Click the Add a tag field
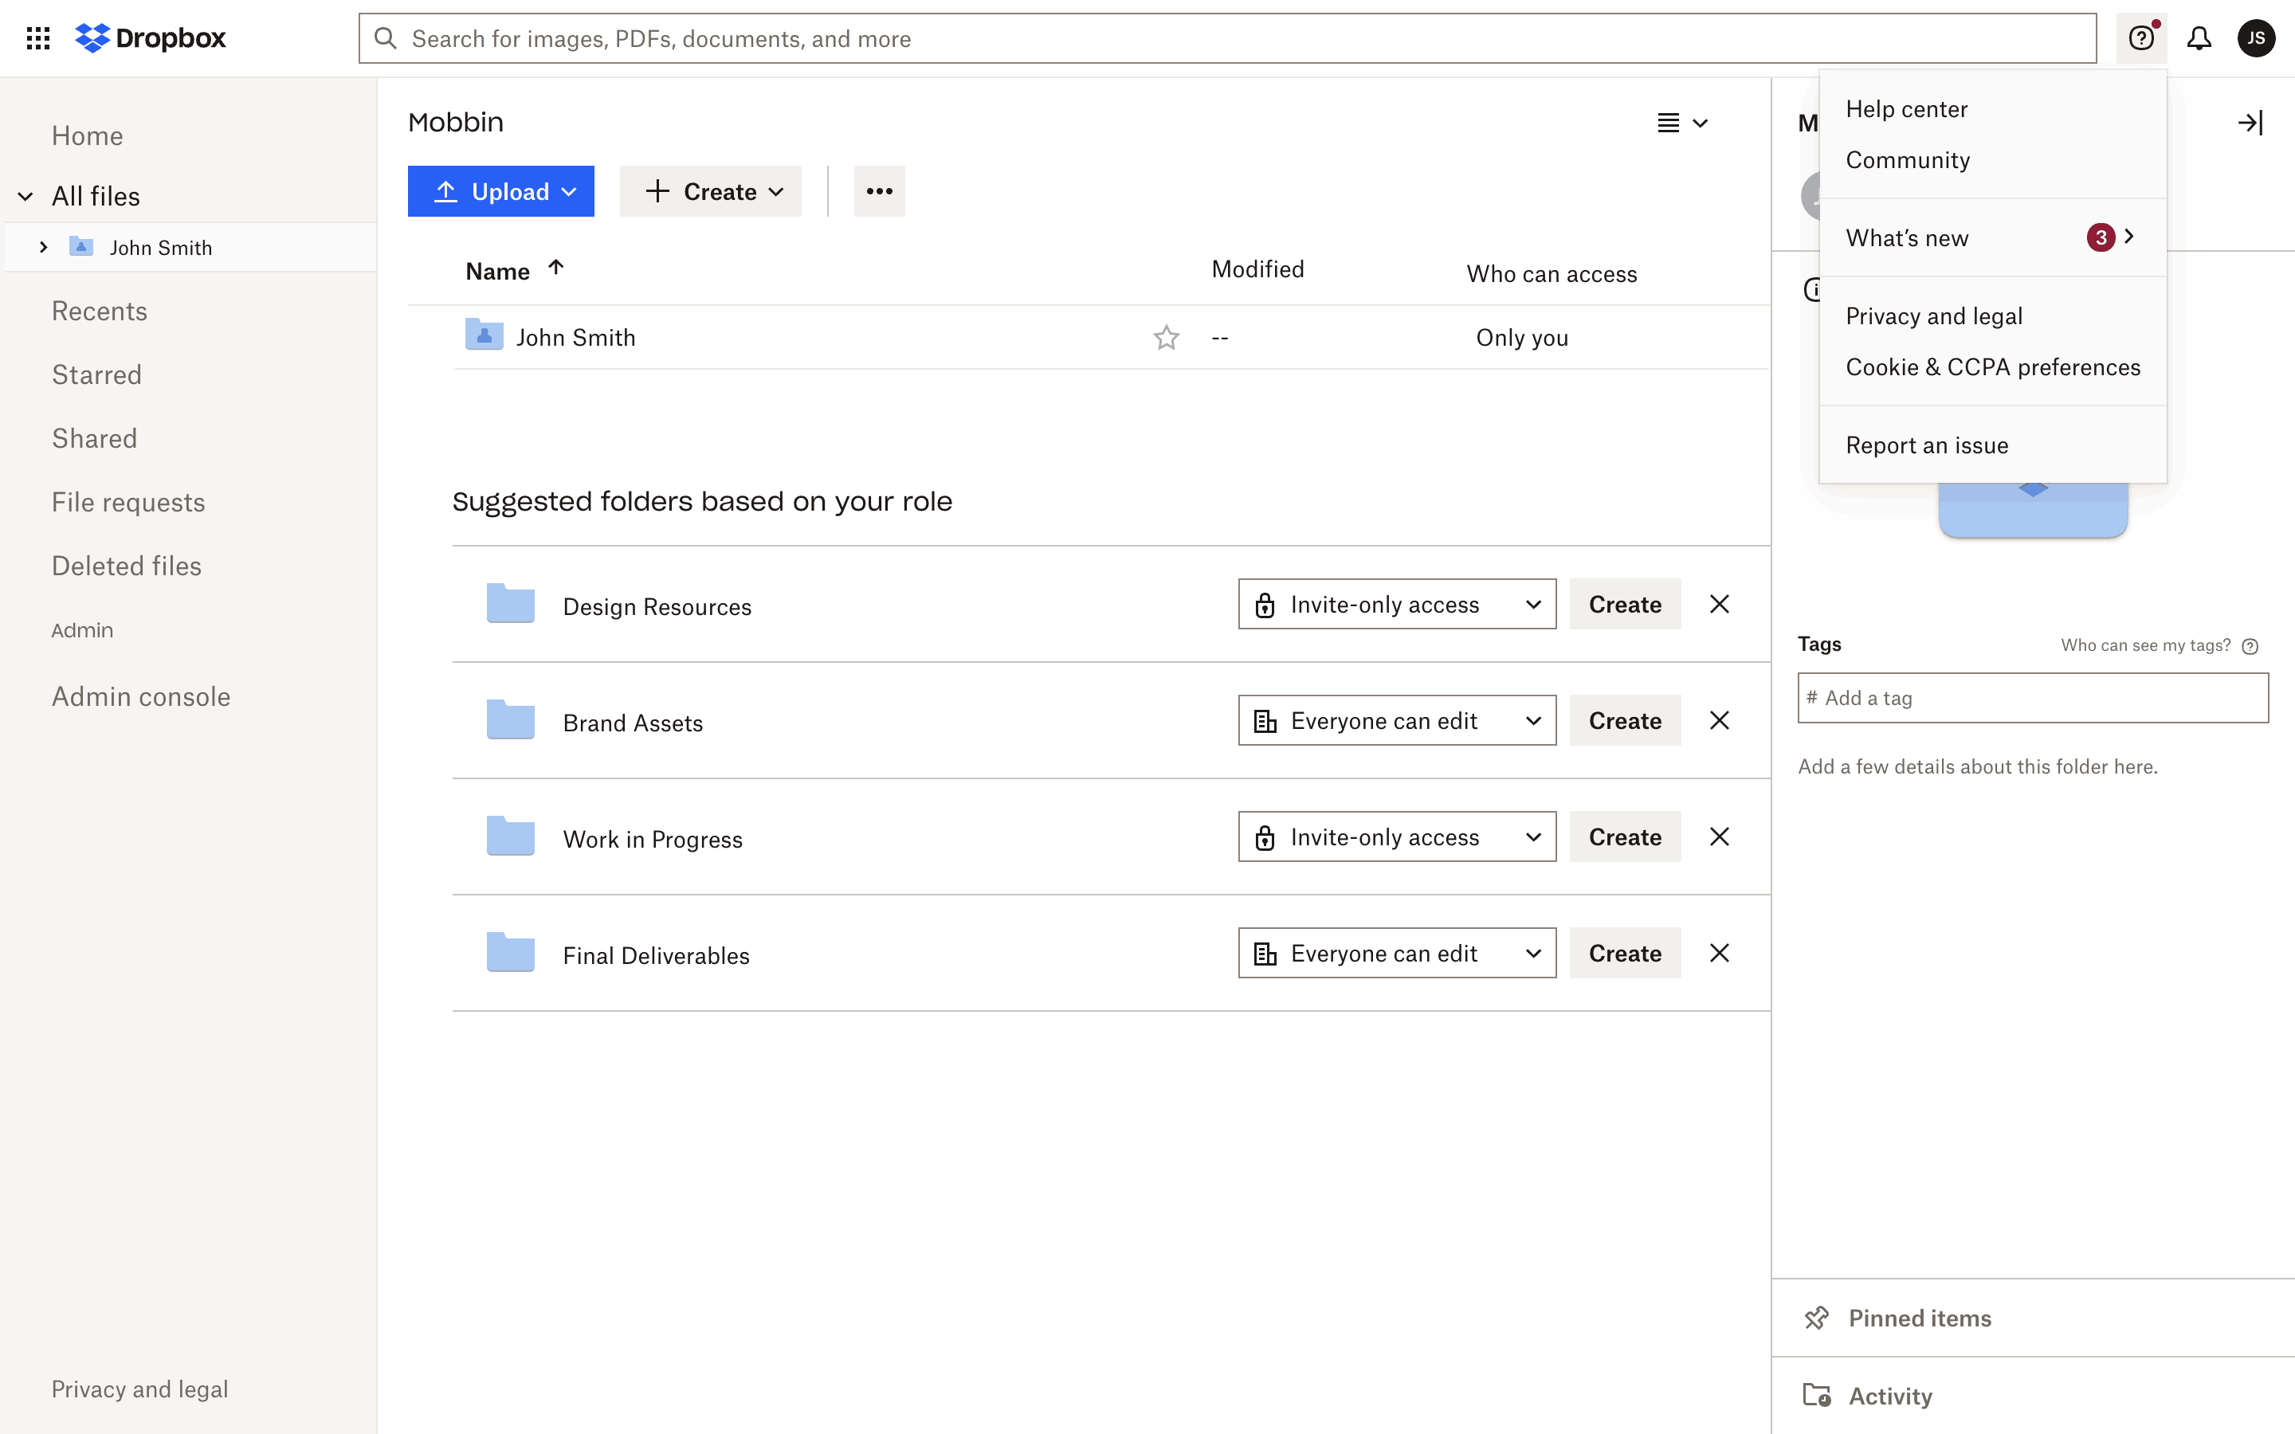 pyautogui.click(x=2032, y=698)
